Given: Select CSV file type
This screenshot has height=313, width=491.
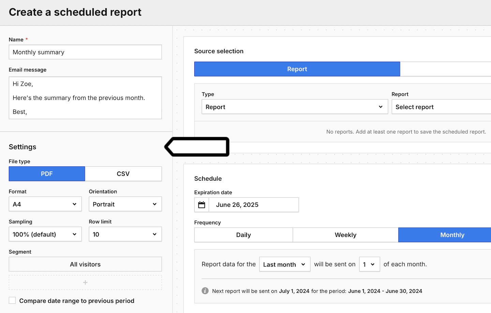Looking at the screenshot, I should click(123, 174).
